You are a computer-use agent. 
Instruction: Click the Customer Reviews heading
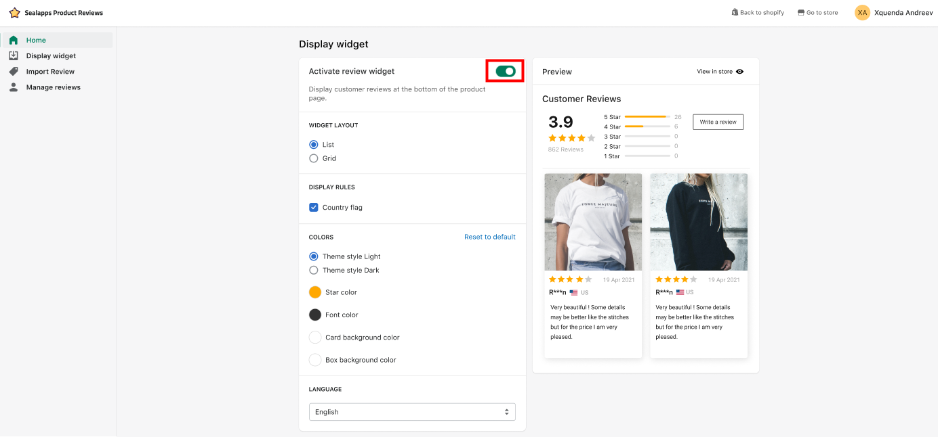pos(582,99)
